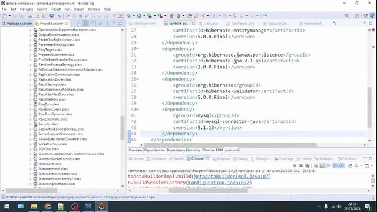This screenshot has width=377, height=212.
Task: Switch to the Package Explorer tab
Action: (17, 24)
